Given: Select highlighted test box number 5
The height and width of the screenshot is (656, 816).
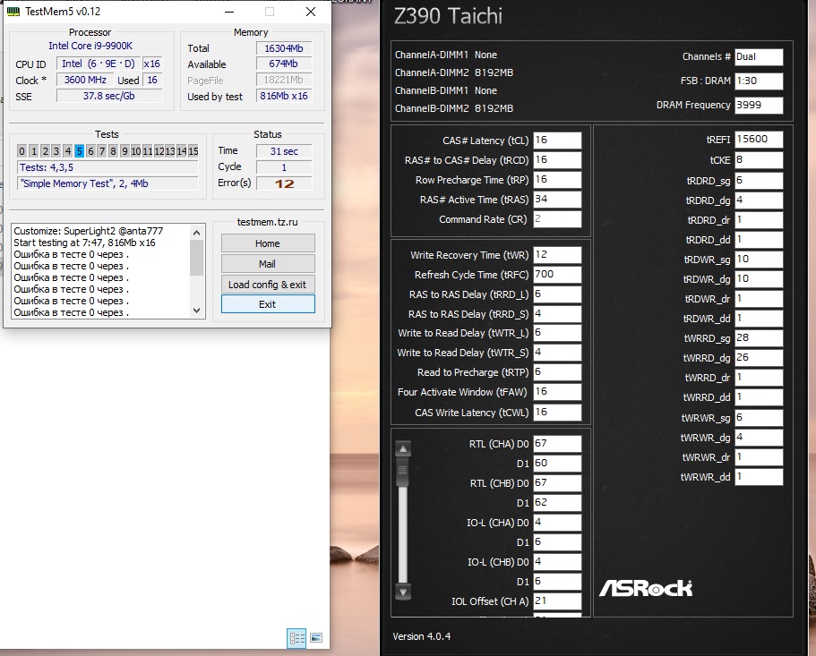Looking at the screenshot, I should tap(79, 151).
